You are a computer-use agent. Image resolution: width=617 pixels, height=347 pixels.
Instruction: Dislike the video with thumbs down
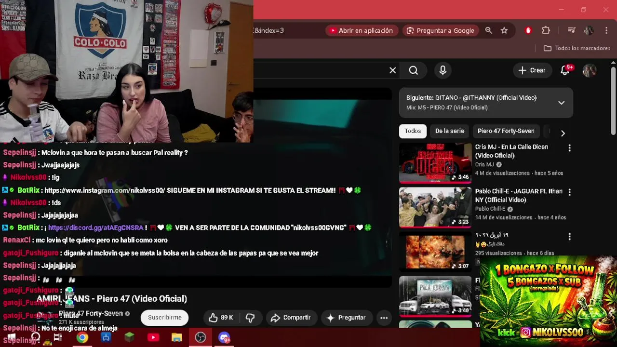pyautogui.click(x=250, y=318)
